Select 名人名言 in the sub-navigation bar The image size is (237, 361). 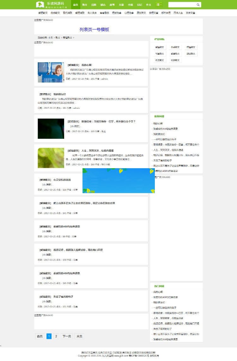[92, 13]
